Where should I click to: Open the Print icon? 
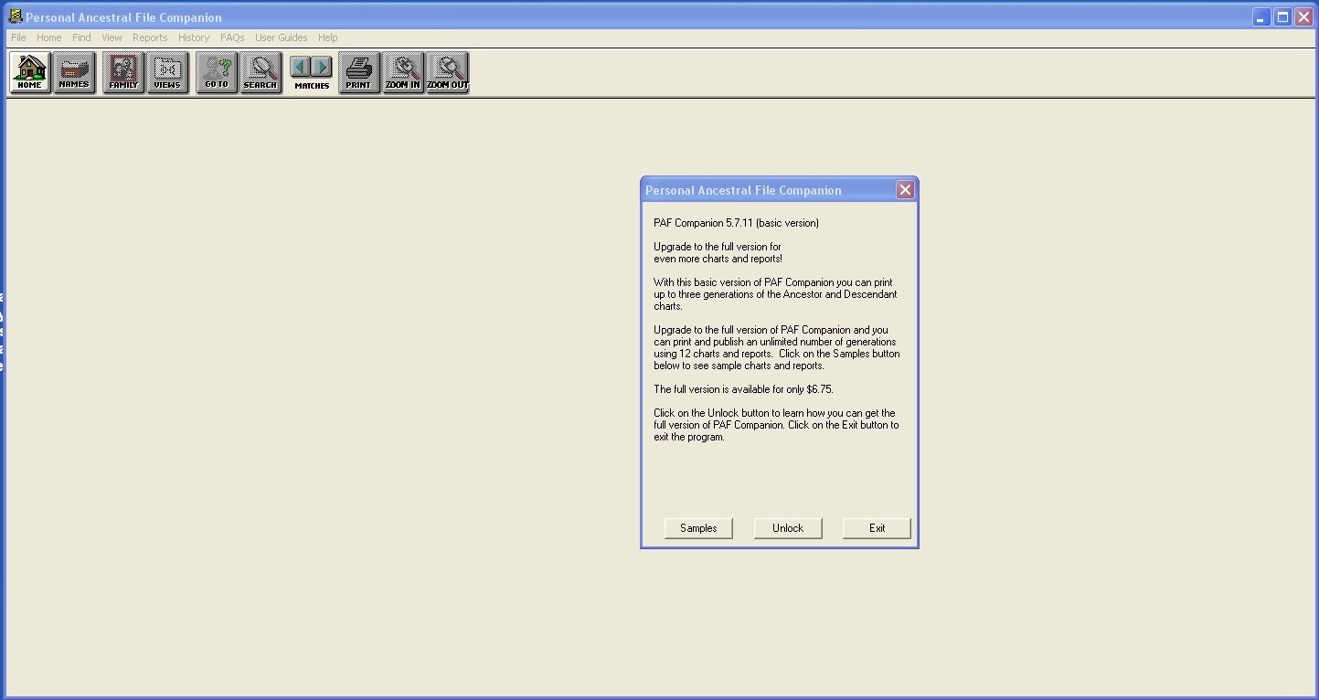pos(358,73)
